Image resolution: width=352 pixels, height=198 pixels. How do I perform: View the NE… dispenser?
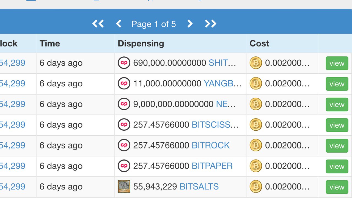pyautogui.click(x=337, y=105)
